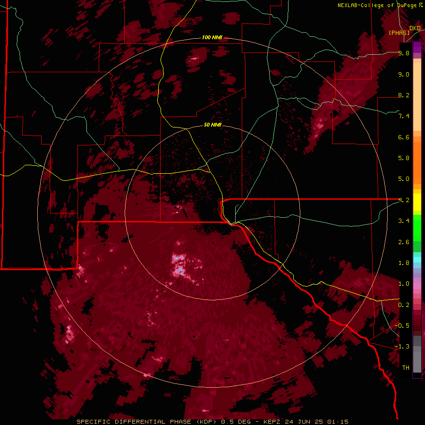
Task: Click the 1.0 value on the color scale
Action: pyautogui.click(x=404, y=284)
